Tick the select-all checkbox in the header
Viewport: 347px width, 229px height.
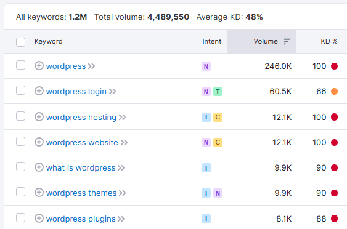click(20, 42)
